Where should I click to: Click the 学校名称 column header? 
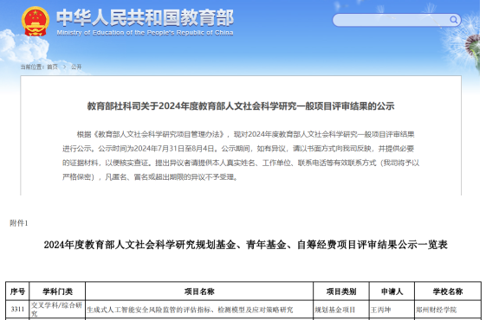[x=448, y=291]
